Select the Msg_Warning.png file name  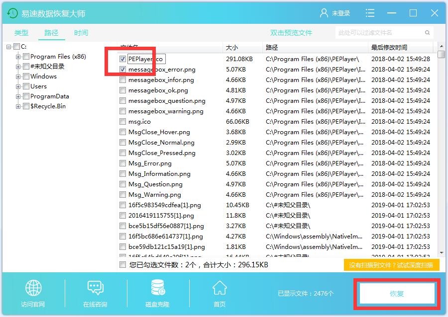point(155,195)
